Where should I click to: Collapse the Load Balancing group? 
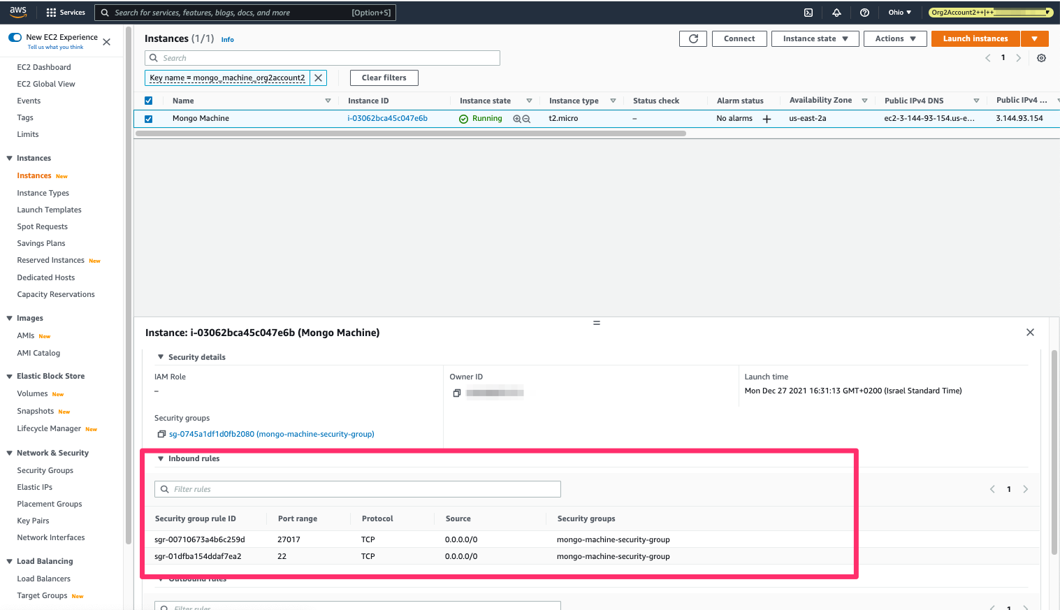pos(10,562)
